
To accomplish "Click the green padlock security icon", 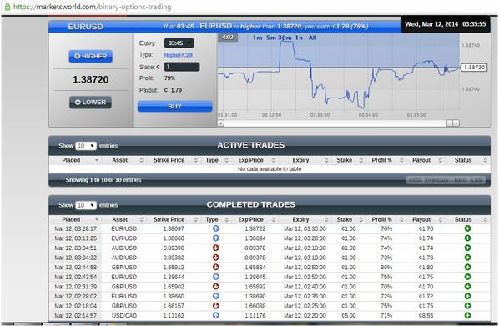I will pyautogui.click(x=7, y=7).
